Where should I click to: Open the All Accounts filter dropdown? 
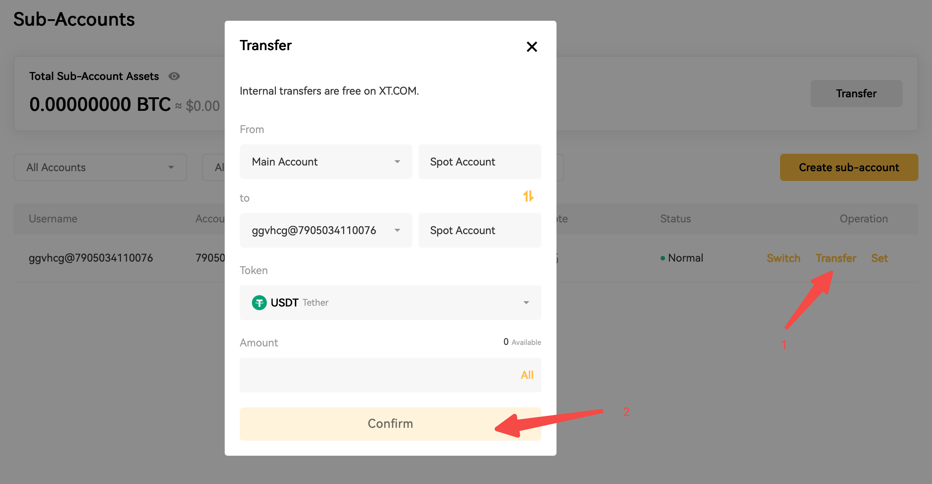pos(100,167)
